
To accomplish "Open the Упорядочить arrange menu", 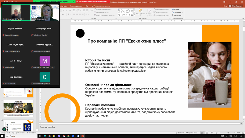I will (140, 12).
